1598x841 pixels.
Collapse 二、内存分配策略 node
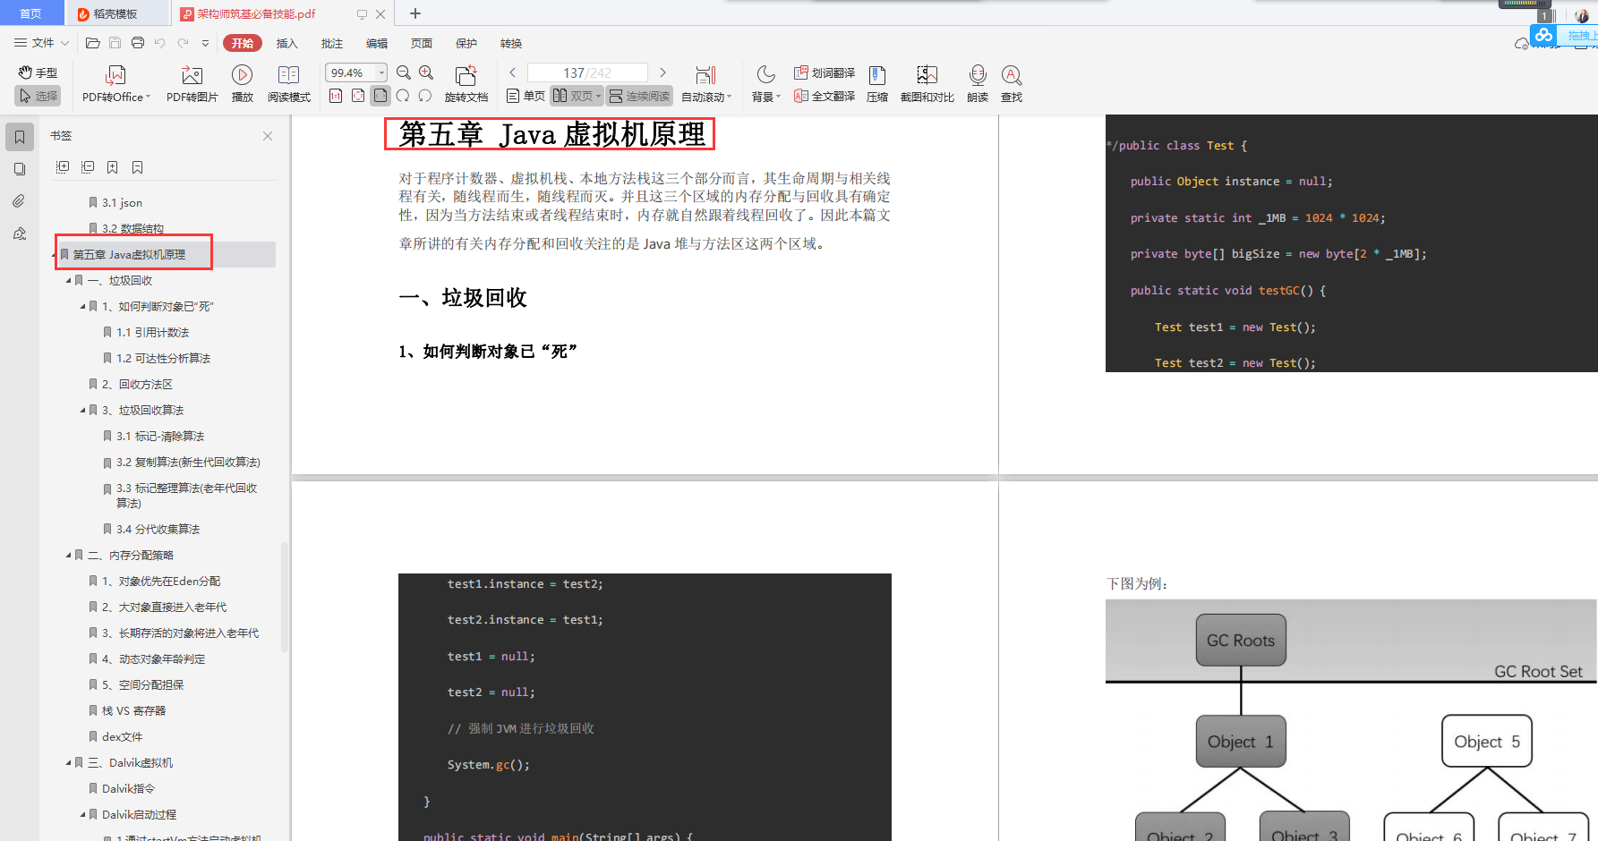pos(68,556)
